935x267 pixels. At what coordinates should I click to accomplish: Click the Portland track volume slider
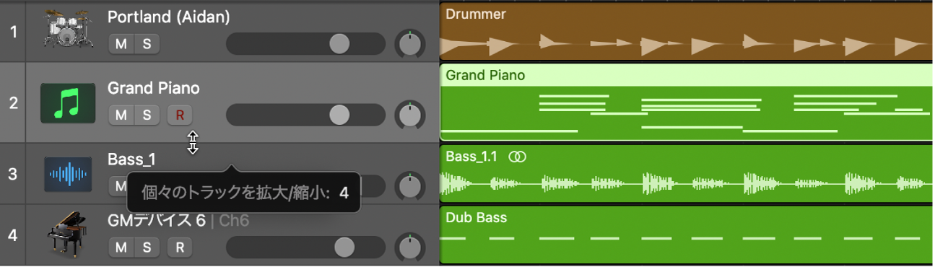pyautogui.click(x=306, y=44)
